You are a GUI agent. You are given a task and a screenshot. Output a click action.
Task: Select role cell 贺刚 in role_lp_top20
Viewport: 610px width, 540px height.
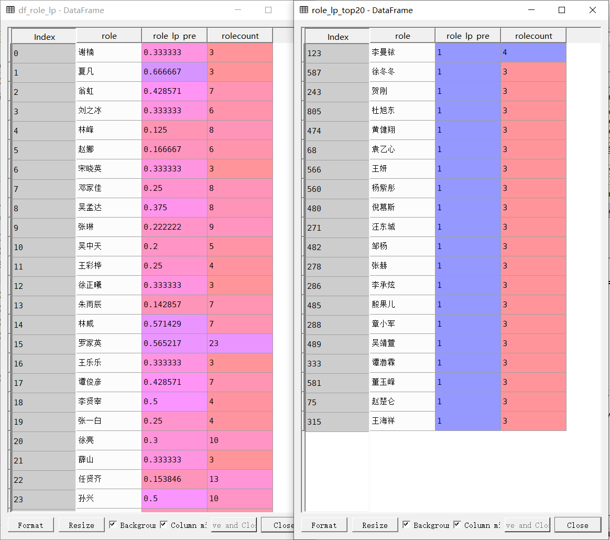402,91
